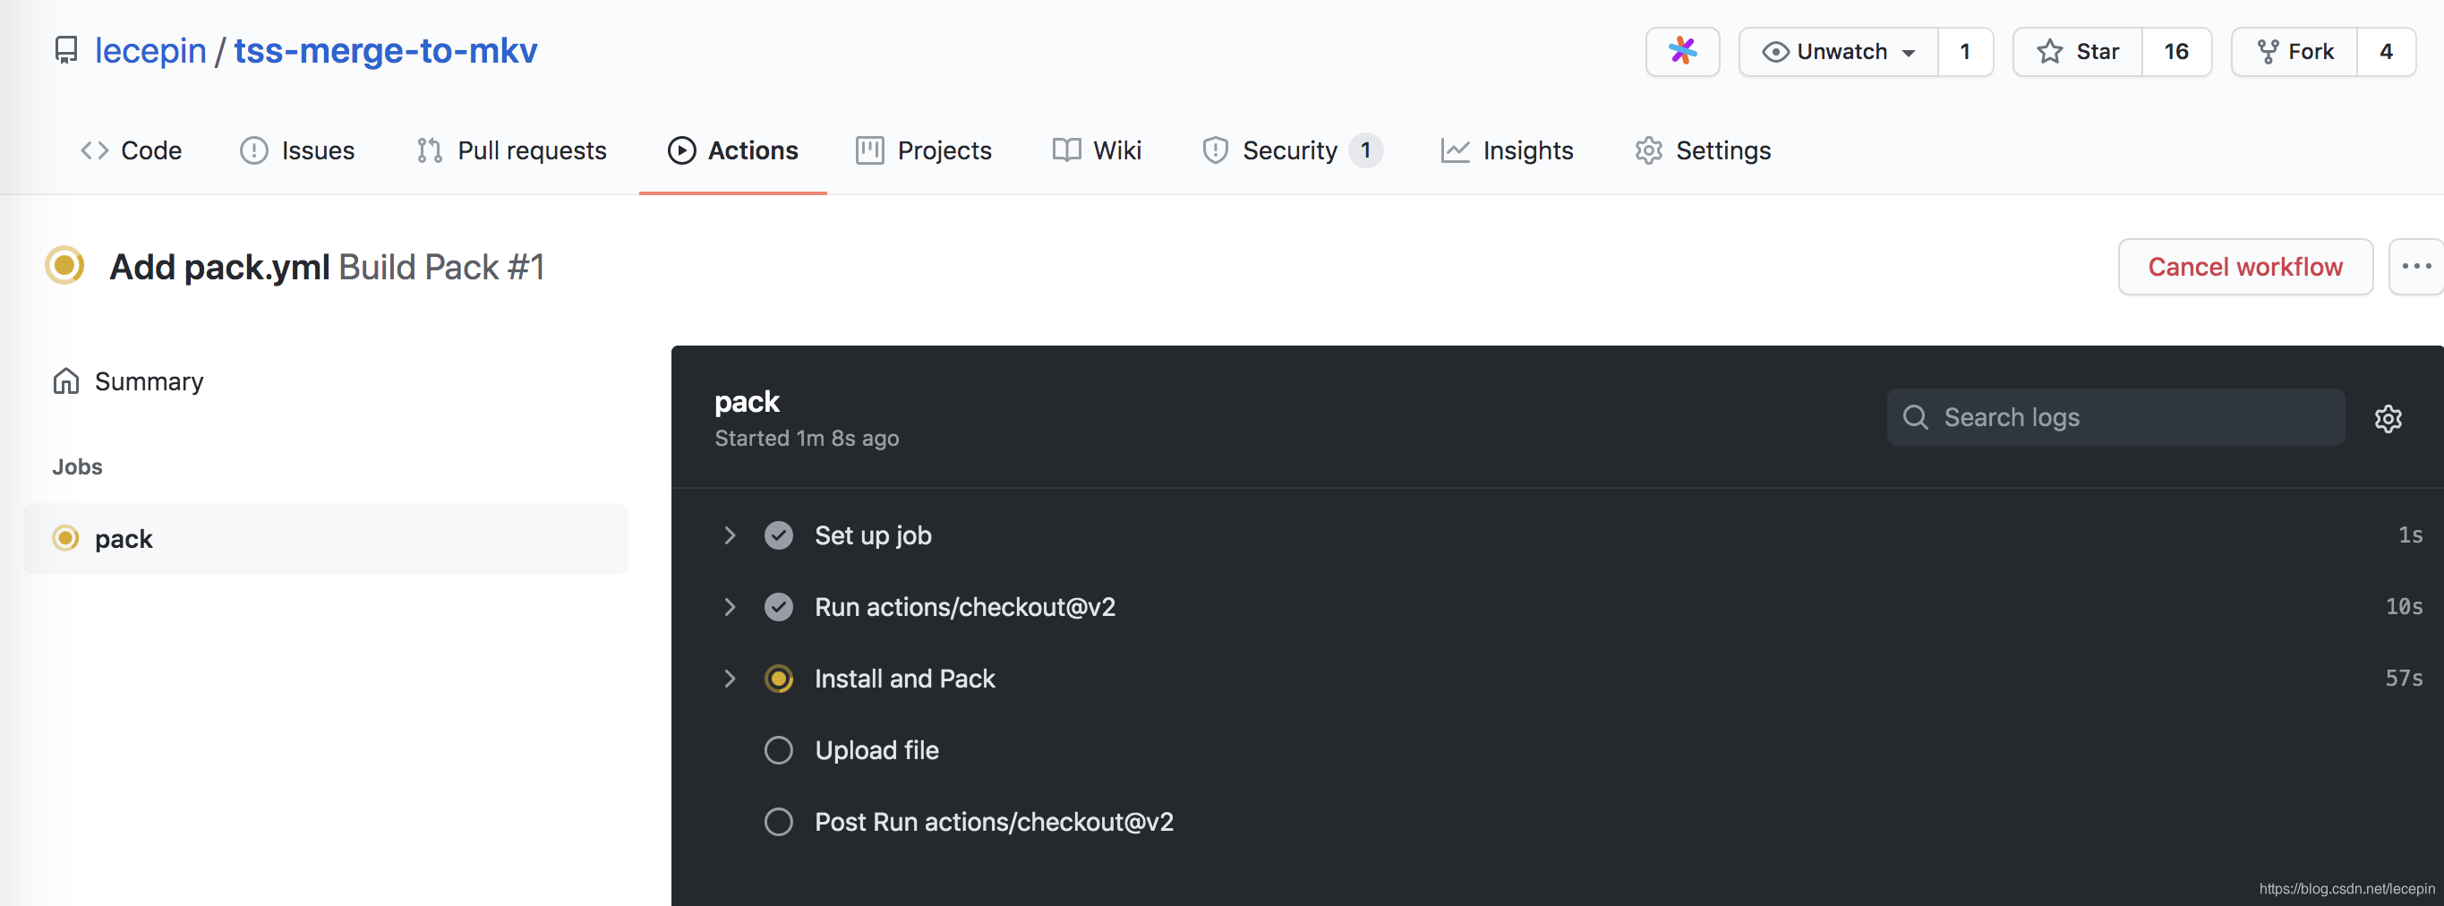This screenshot has width=2444, height=906.
Task: Click the Install and Pack 57s duration
Action: tap(2403, 679)
